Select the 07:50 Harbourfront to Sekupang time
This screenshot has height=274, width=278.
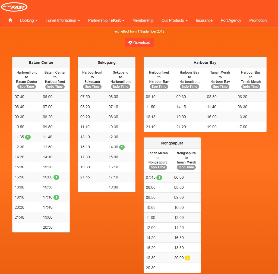(85, 97)
